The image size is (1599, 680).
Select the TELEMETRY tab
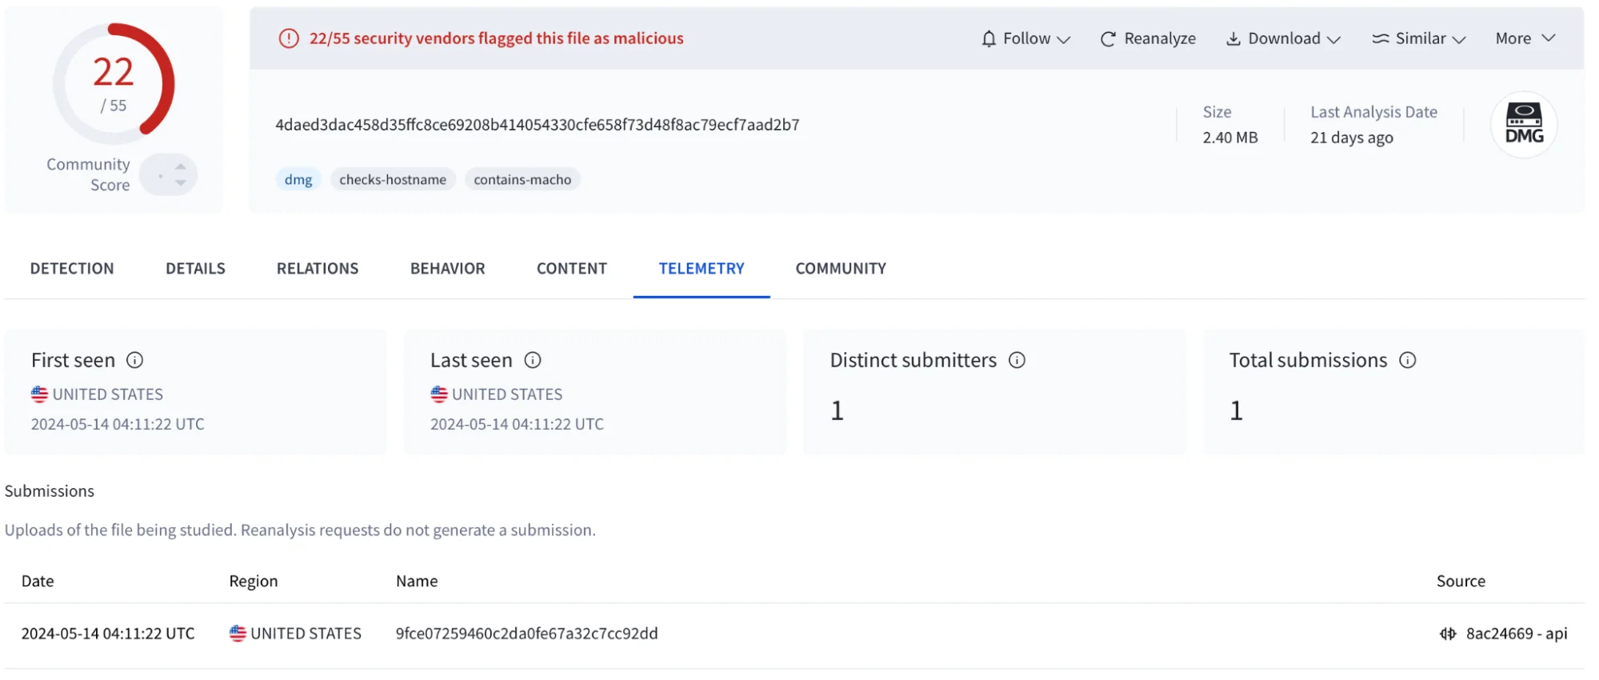click(x=702, y=269)
